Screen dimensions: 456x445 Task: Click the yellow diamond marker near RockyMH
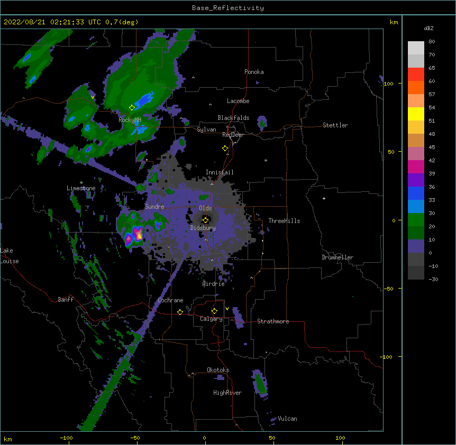[x=132, y=108]
